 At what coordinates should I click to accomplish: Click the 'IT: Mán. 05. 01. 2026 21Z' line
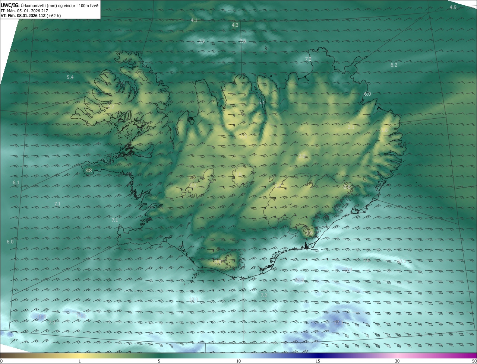coord(25,10)
